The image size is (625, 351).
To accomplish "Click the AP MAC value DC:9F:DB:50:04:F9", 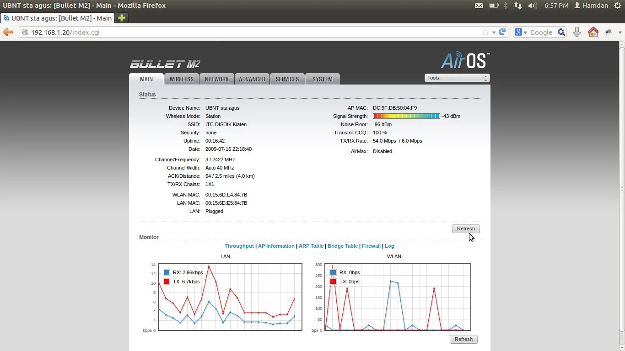I will [395, 108].
